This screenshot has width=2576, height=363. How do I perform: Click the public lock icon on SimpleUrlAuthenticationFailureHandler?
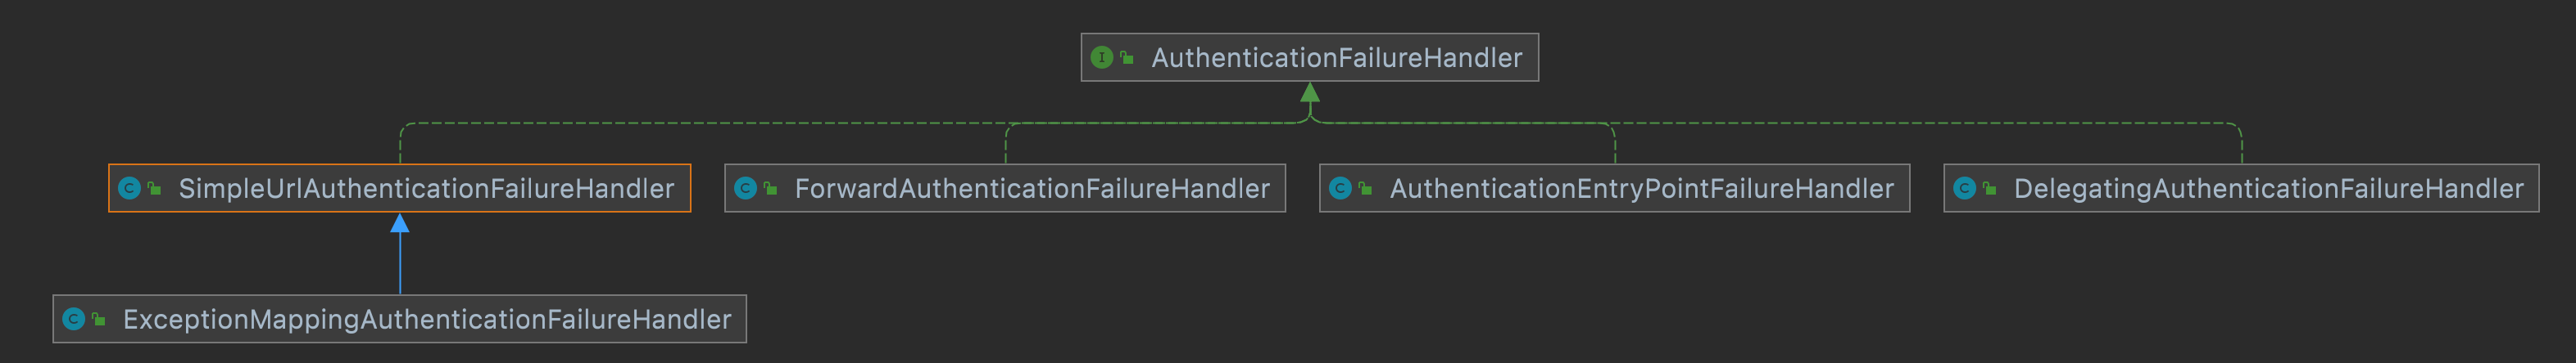coord(155,189)
